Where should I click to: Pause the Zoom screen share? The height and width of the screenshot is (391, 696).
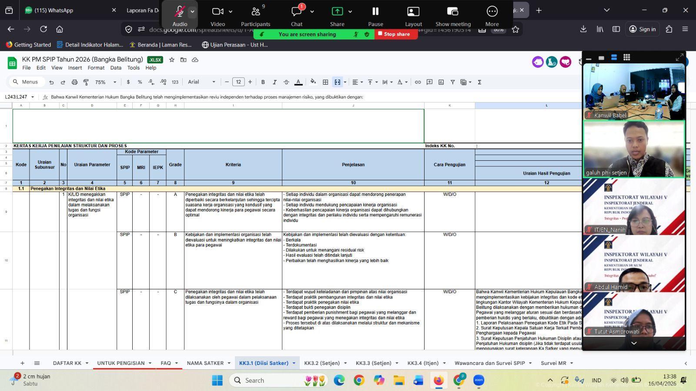[375, 12]
